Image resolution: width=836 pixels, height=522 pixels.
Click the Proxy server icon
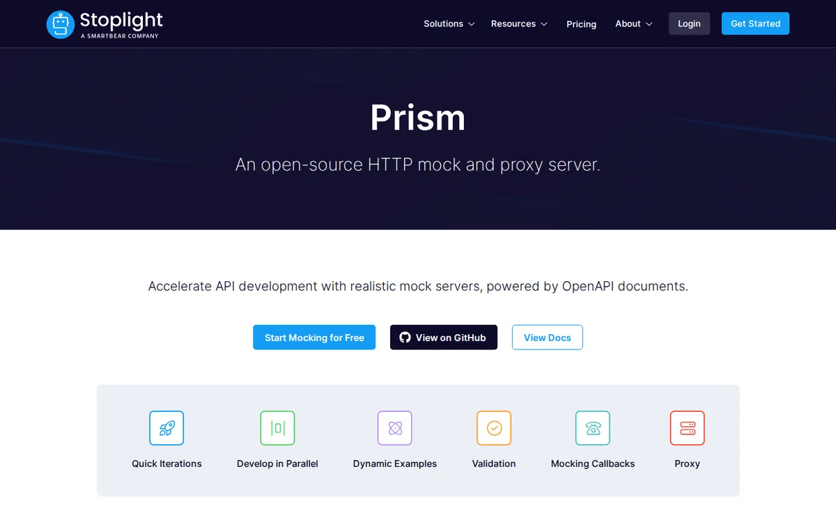[x=687, y=428]
